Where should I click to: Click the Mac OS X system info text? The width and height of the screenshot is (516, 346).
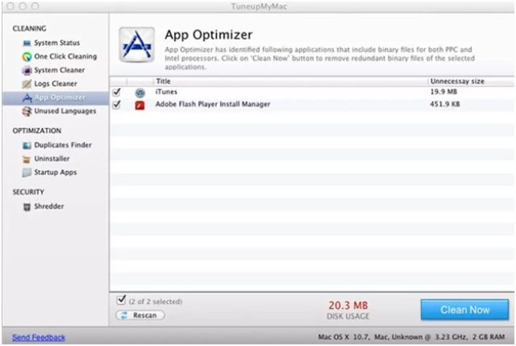coord(411,337)
